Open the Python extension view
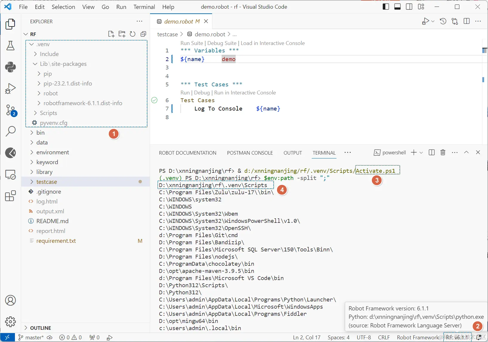Image resolution: width=488 pixels, height=342 pixels. (x=10, y=67)
